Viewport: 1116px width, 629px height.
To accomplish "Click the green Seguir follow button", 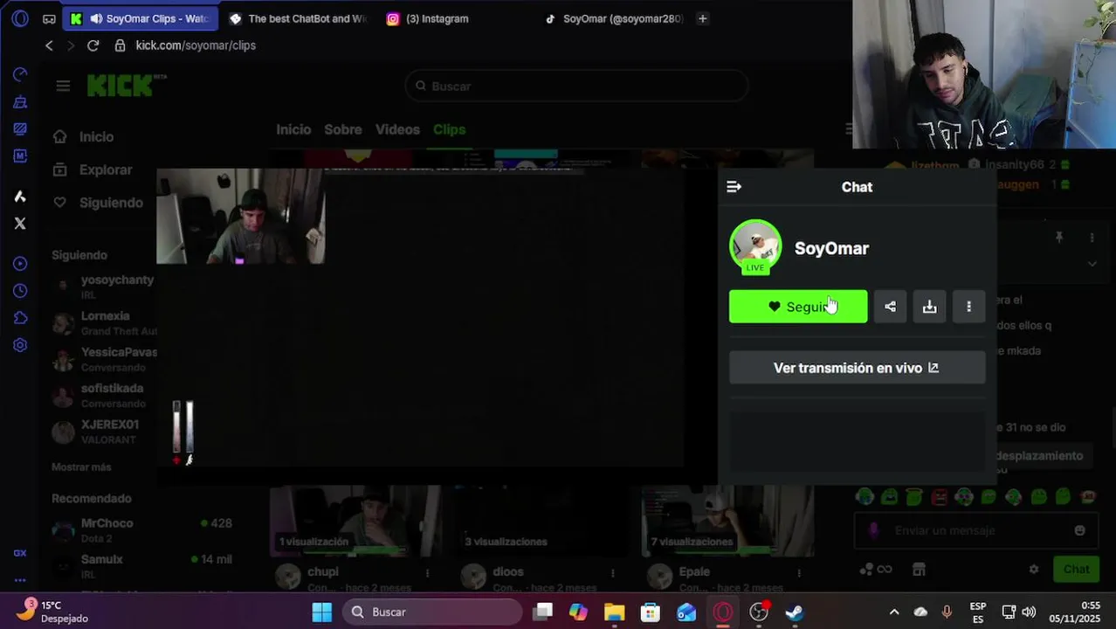I will (x=798, y=307).
